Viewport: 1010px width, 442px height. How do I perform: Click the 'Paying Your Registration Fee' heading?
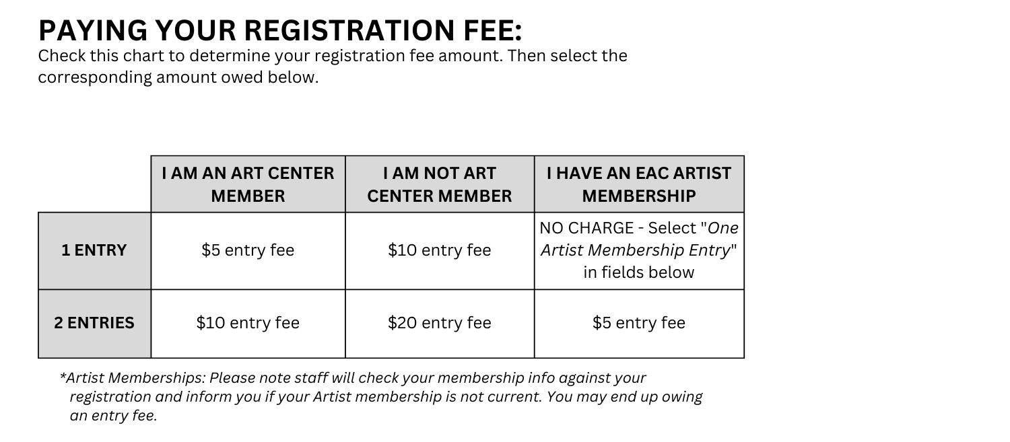click(x=280, y=30)
